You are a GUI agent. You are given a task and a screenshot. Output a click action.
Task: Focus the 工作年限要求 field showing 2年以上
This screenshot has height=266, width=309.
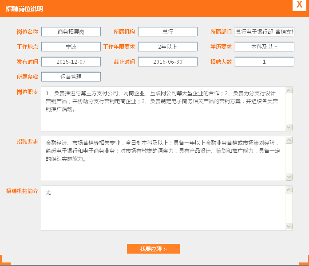pos(167,47)
